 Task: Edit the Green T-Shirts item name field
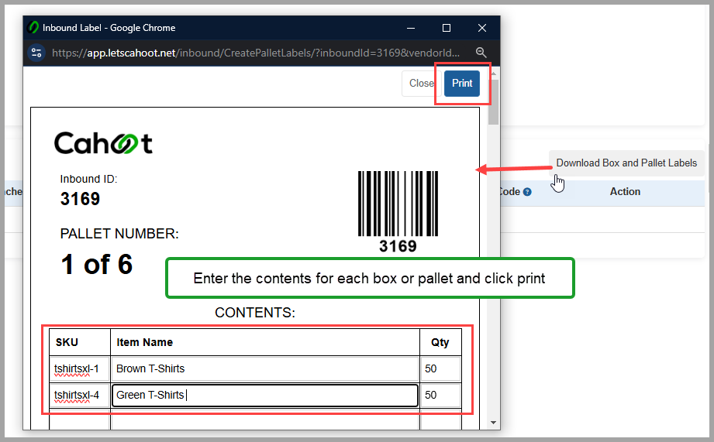(x=264, y=395)
